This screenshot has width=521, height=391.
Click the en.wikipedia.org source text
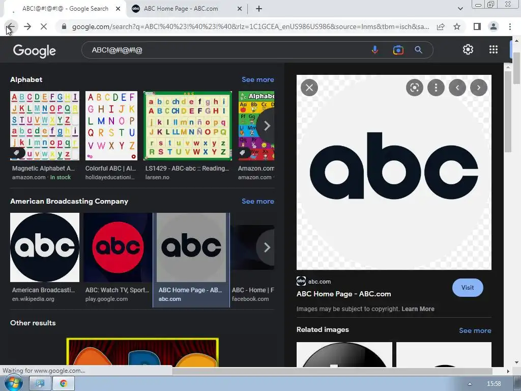[33, 299]
